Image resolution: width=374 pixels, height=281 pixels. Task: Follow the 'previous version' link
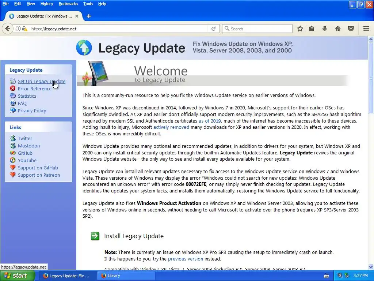pos(186,259)
